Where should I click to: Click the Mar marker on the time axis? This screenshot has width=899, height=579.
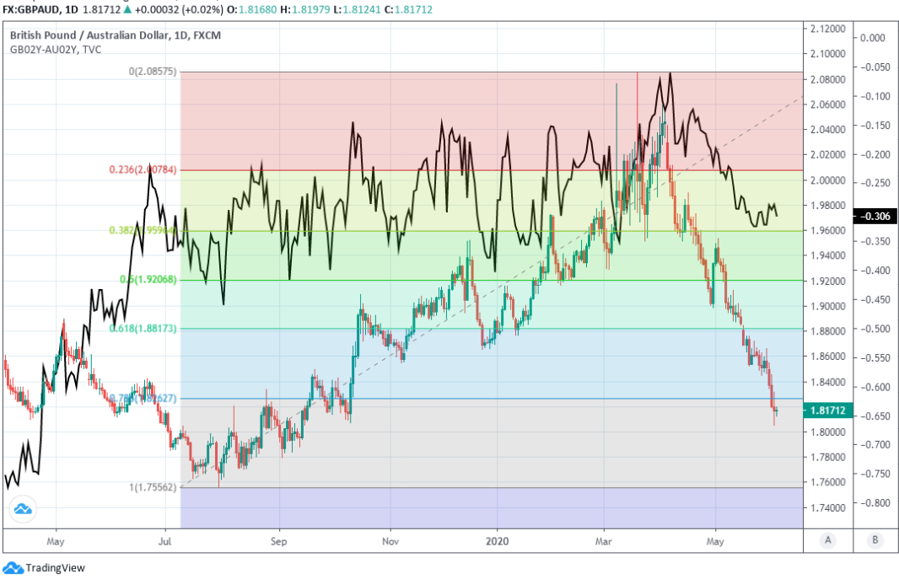click(604, 539)
